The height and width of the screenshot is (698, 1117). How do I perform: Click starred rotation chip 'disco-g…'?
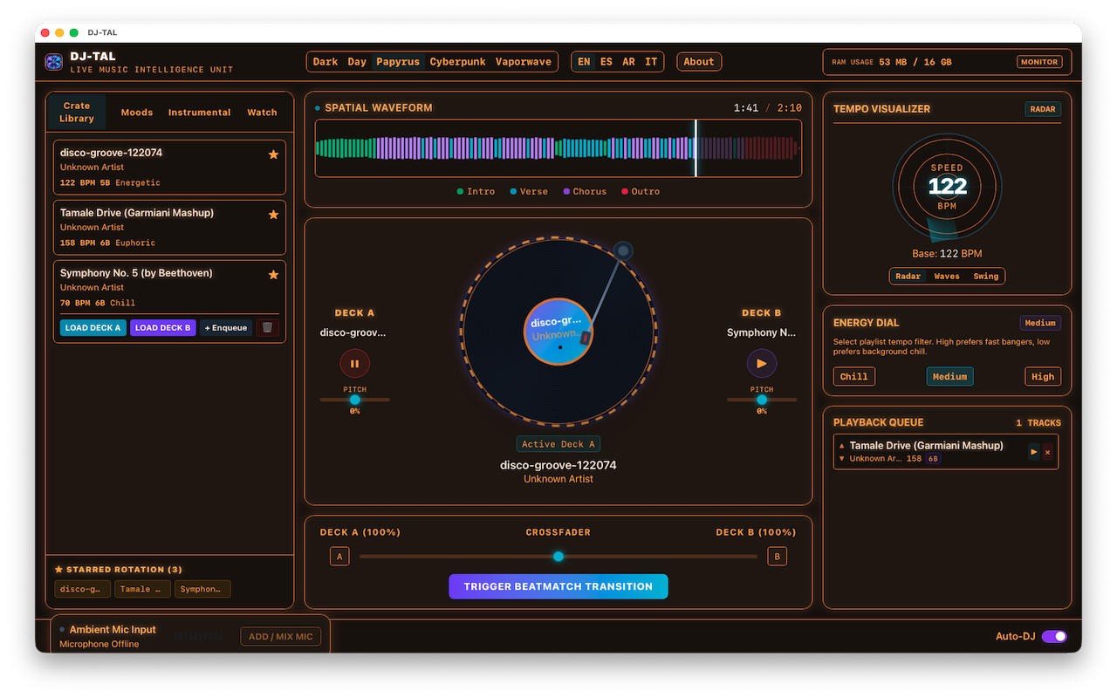click(x=83, y=589)
